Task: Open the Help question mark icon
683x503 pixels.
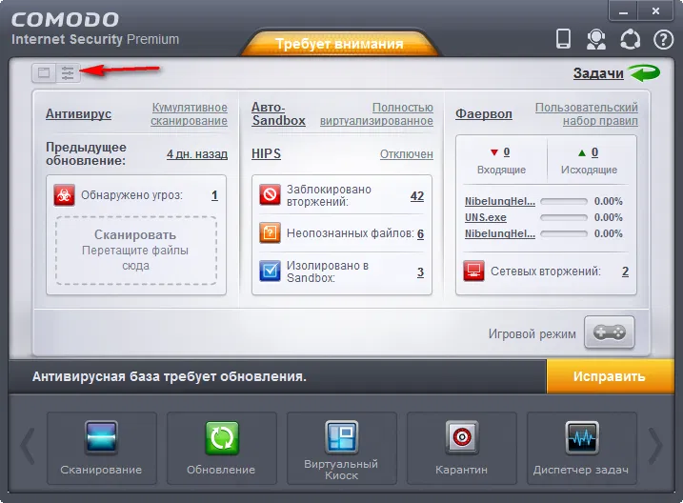Action: click(x=663, y=40)
